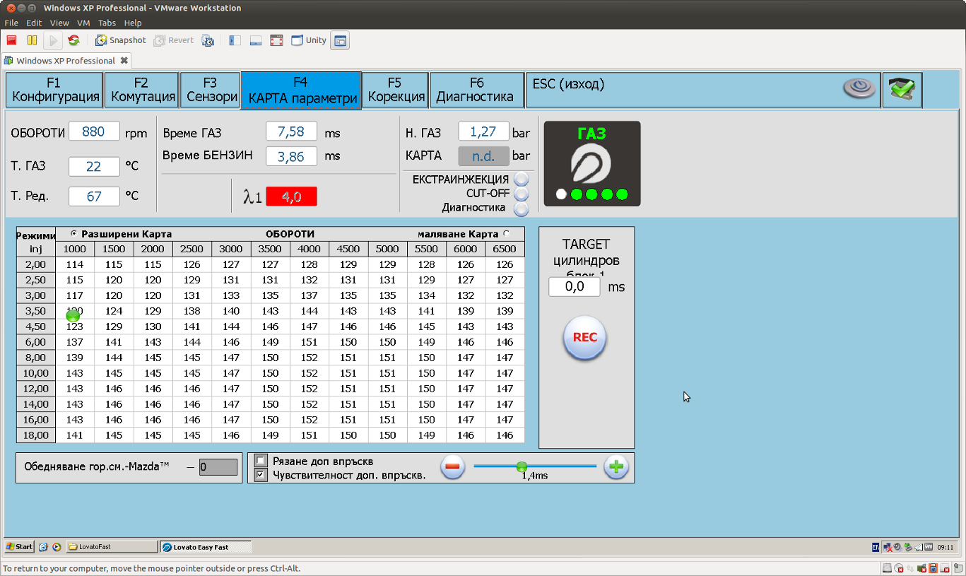Switch to the F6 Диагностика tab
The width and height of the screenshot is (966, 576).
[476, 90]
